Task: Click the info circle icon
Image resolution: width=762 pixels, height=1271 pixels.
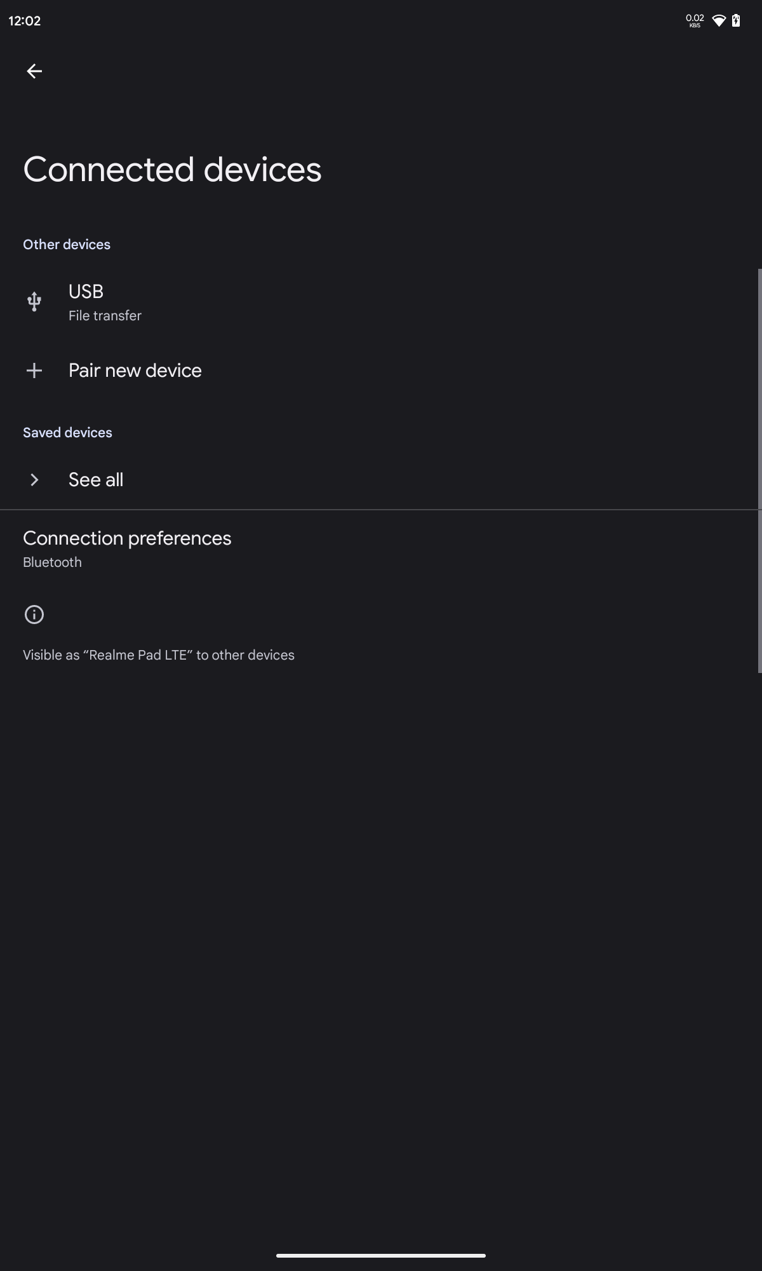Action: pyautogui.click(x=34, y=615)
